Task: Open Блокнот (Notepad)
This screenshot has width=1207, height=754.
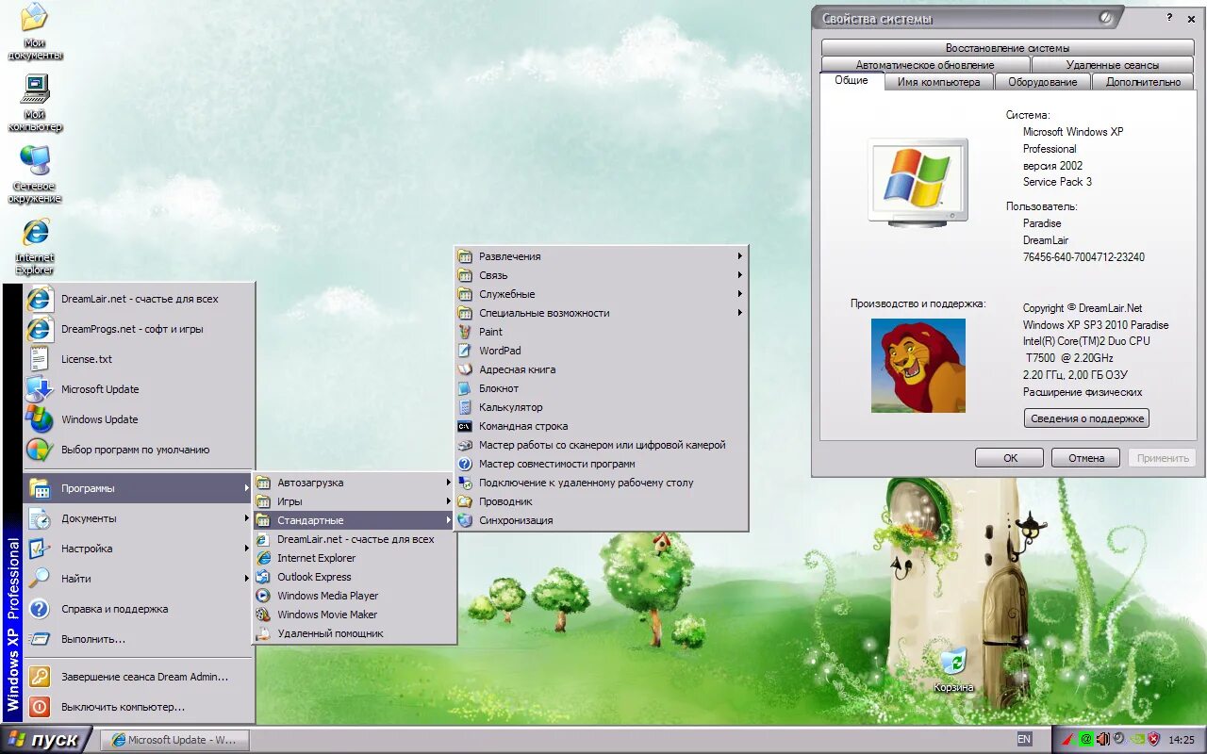Action: pyautogui.click(x=497, y=388)
